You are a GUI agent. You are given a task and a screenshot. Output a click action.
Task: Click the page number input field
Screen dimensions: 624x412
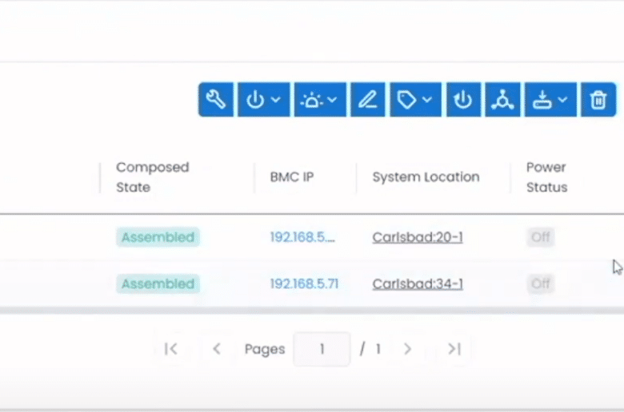click(322, 349)
